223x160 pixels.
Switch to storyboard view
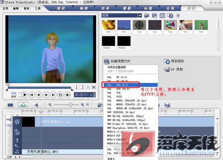point(10,105)
